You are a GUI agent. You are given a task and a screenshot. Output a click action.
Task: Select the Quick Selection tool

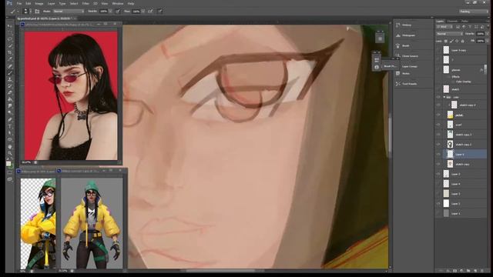tap(10, 46)
